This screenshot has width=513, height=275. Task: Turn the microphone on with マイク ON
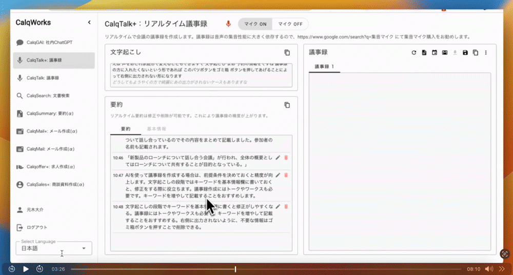pos(255,24)
